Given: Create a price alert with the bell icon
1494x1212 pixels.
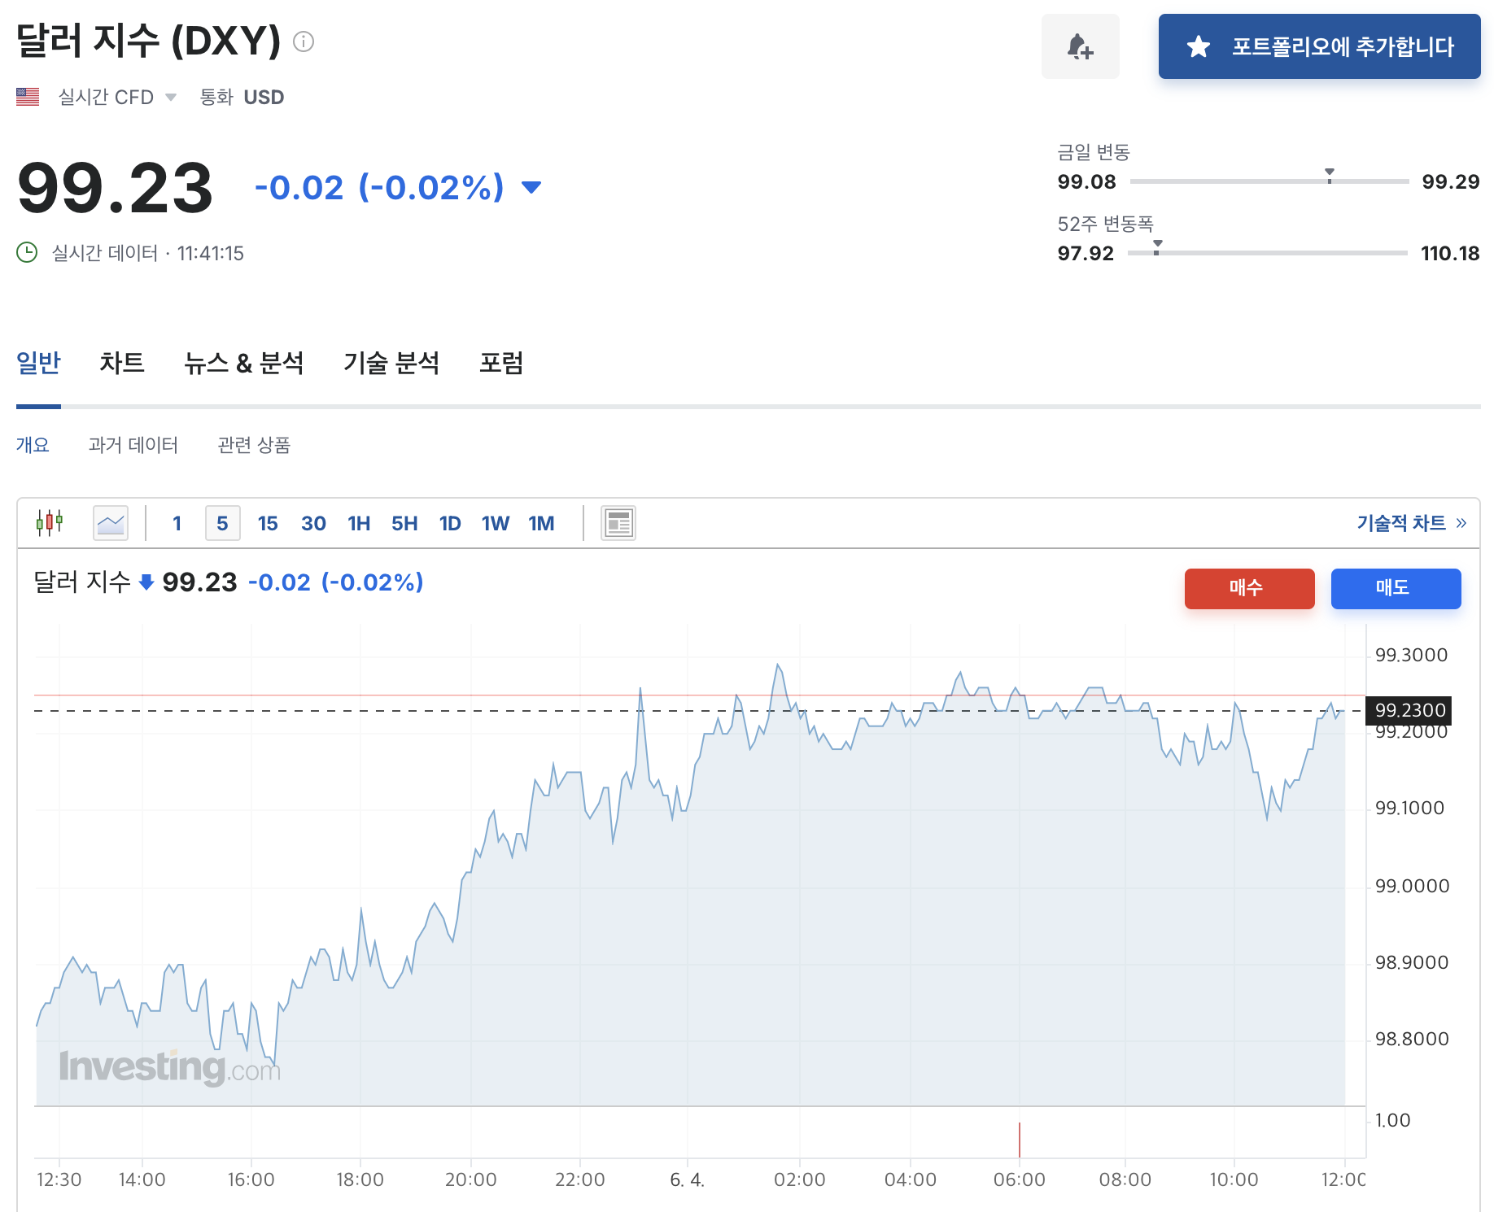Looking at the screenshot, I should click(1080, 46).
